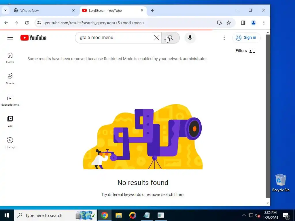Select the Recycle Bin desktop icon
The height and width of the screenshot is (221, 295).
click(281, 183)
